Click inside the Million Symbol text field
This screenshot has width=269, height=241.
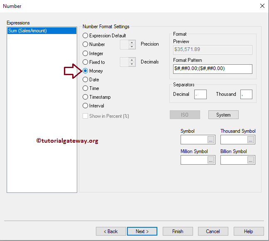tap(194, 160)
